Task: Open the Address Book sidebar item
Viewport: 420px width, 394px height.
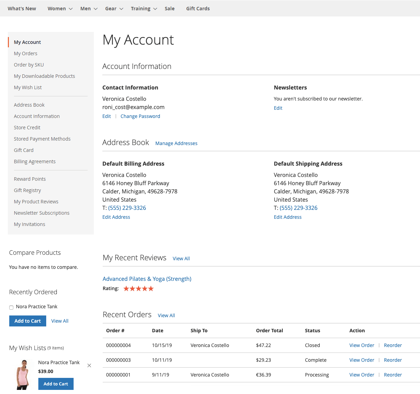Action: (x=29, y=105)
